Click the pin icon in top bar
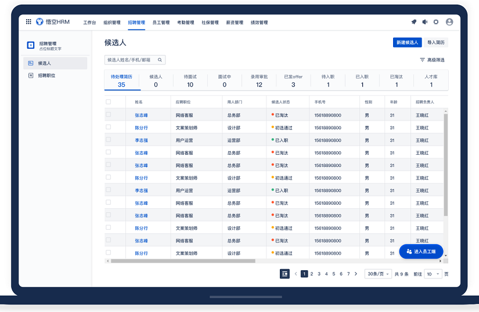Screen dimensions: 479x312 (414, 22)
